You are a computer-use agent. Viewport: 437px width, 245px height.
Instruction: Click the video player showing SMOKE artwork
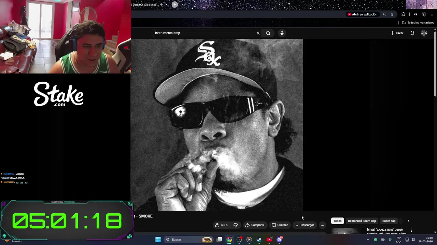coord(217,125)
